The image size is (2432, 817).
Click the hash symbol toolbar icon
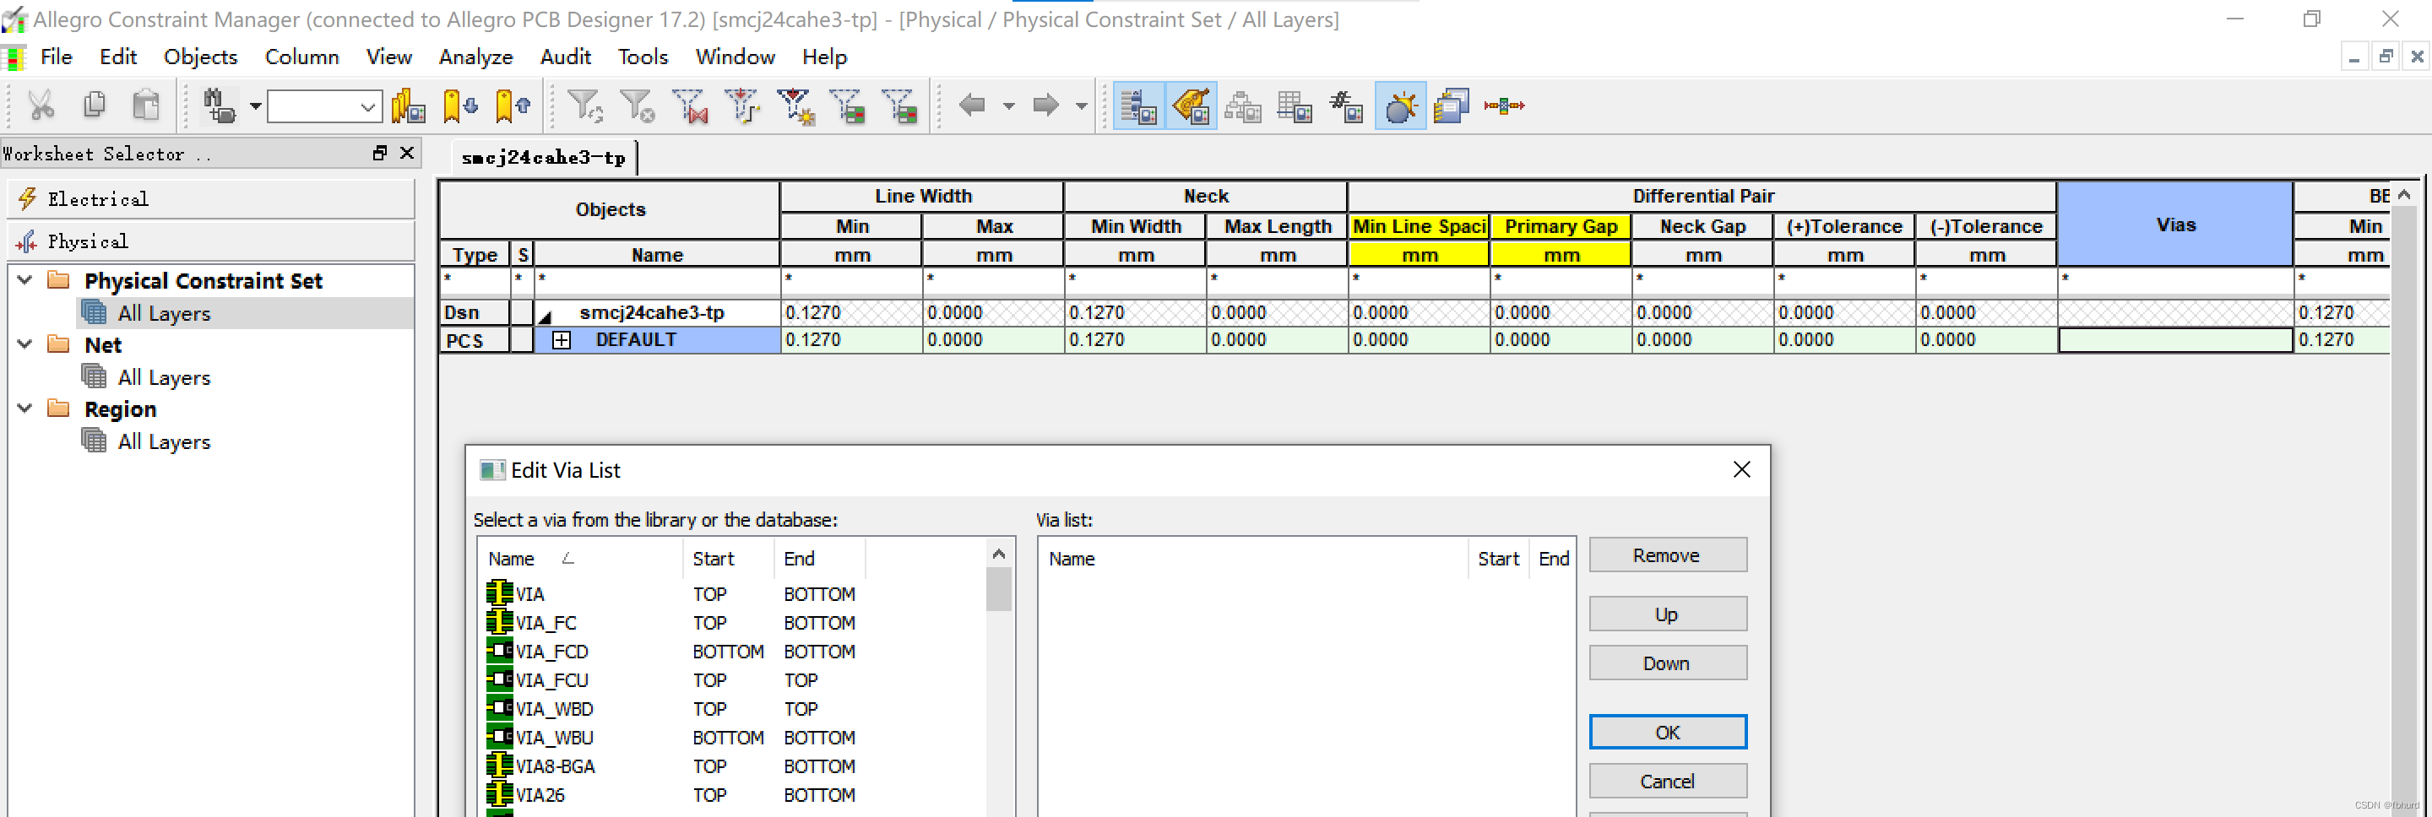click(x=1345, y=106)
